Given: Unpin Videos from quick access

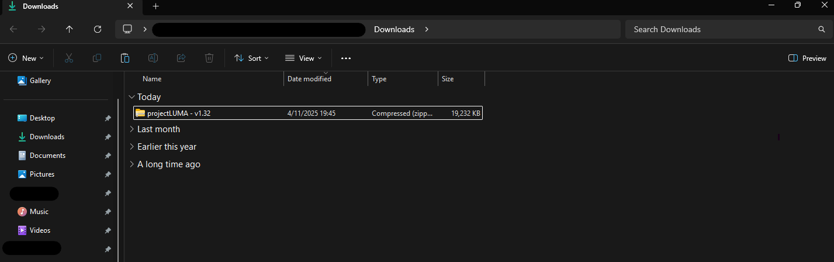Looking at the screenshot, I should (x=108, y=230).
